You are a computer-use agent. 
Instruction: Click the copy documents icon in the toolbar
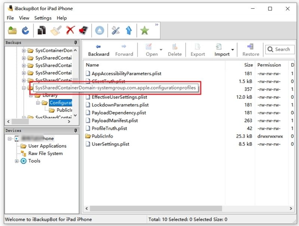pos(42,30)
